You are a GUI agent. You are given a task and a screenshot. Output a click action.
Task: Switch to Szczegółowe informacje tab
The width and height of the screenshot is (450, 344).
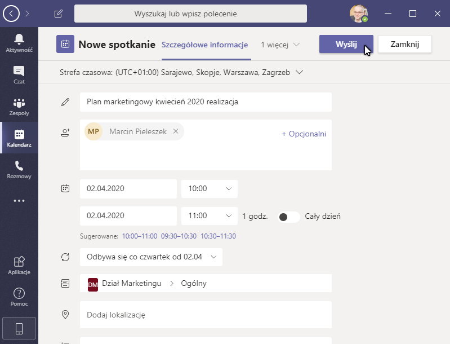click(x=204, y=45)
